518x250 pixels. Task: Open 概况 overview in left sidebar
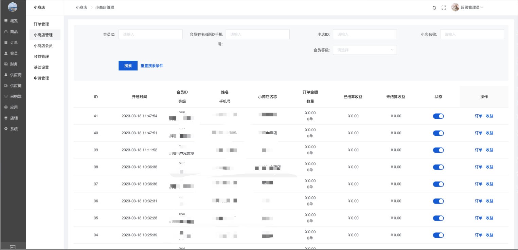[14, 21]
